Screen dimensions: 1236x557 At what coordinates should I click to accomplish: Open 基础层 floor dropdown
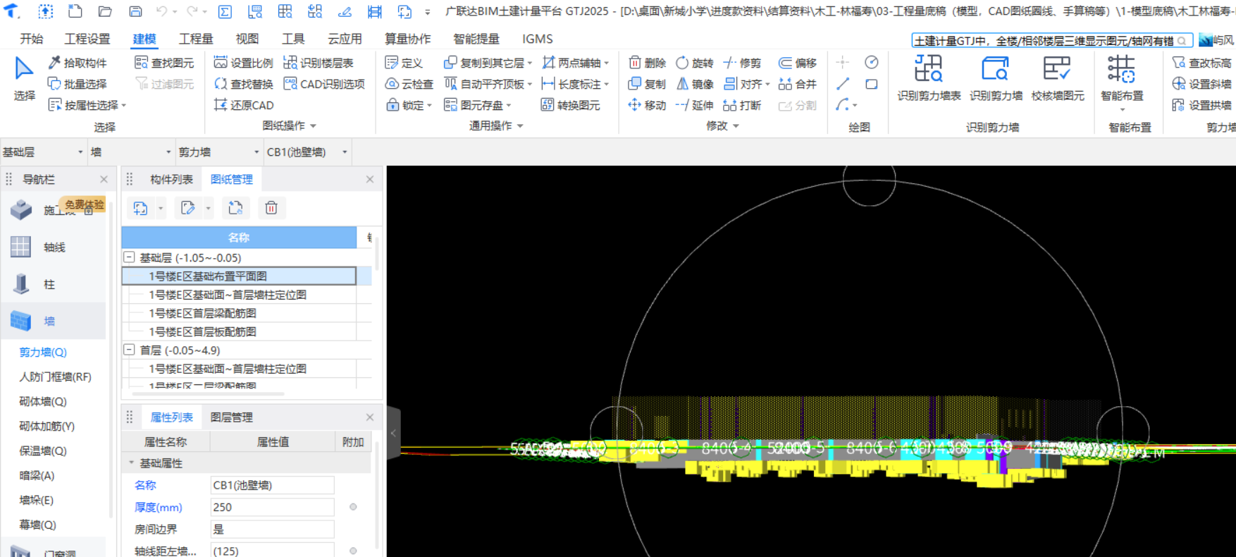[x=42, y=152]
